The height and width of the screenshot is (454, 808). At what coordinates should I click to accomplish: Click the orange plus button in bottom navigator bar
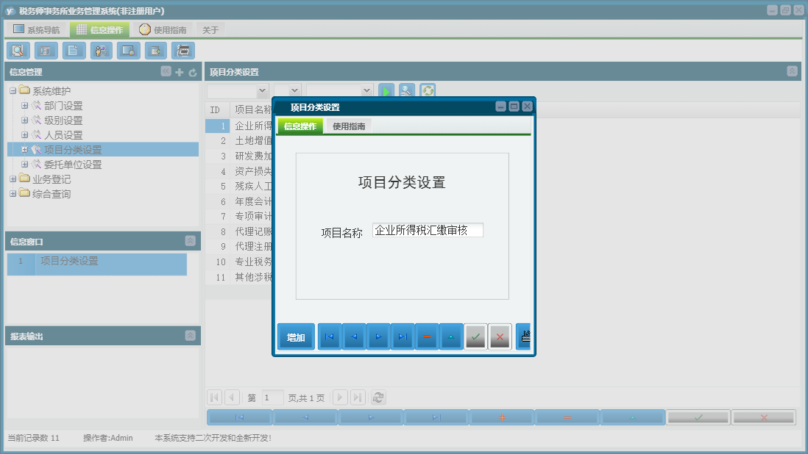(x=501, y=417)
